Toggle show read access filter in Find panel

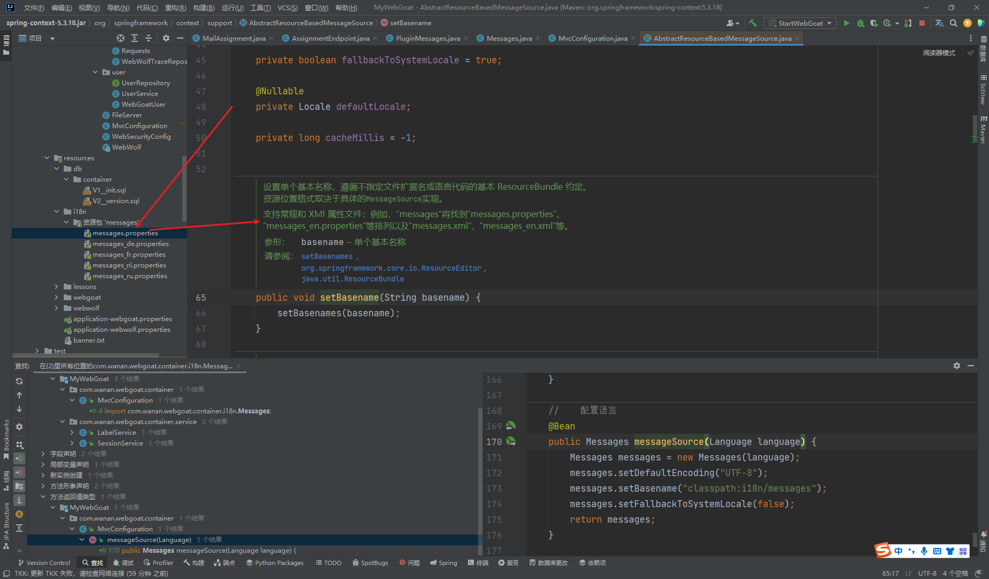click(19, 458)
